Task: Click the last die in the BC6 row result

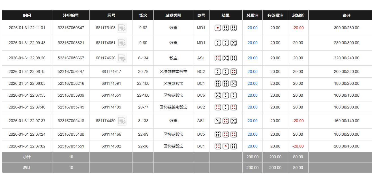Action: (x=234, y=95)
